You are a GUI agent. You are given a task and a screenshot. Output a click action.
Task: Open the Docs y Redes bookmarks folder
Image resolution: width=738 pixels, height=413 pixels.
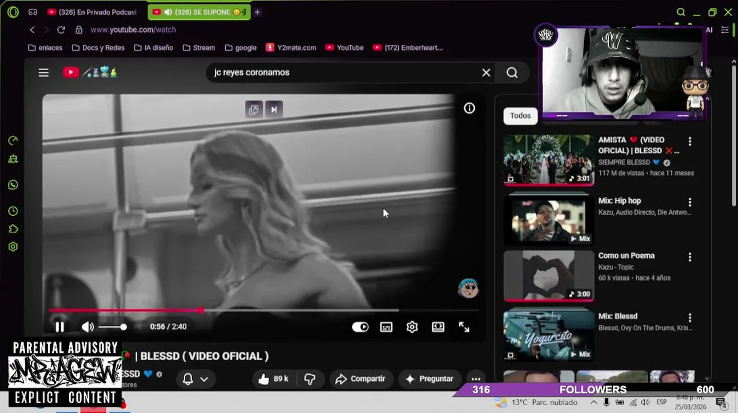click(98, 48)
